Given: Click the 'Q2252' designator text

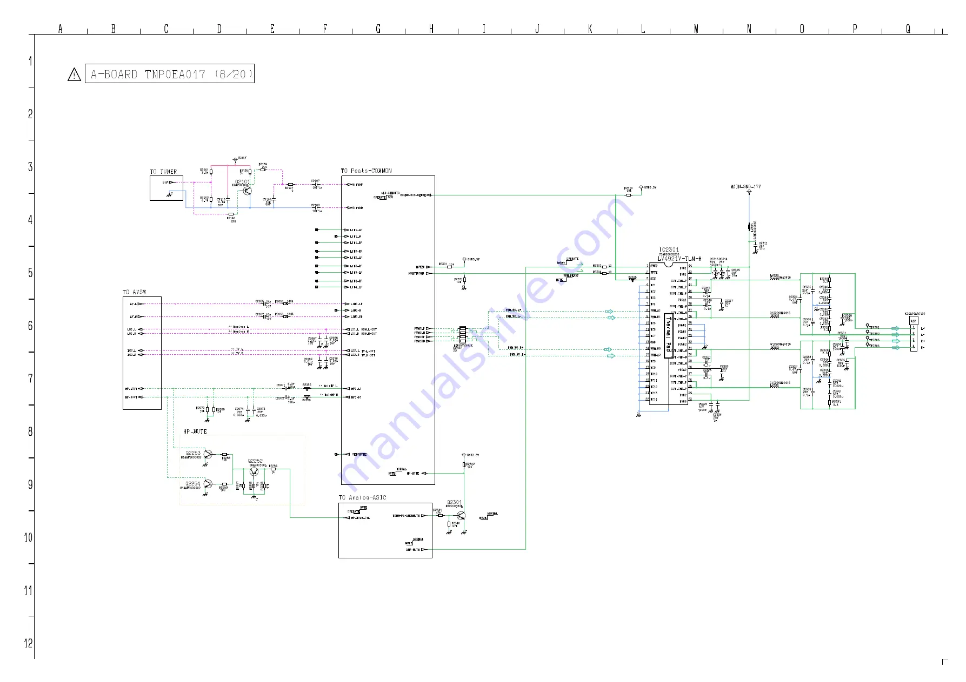Looking at the screenshot, I should coord(255,461).
